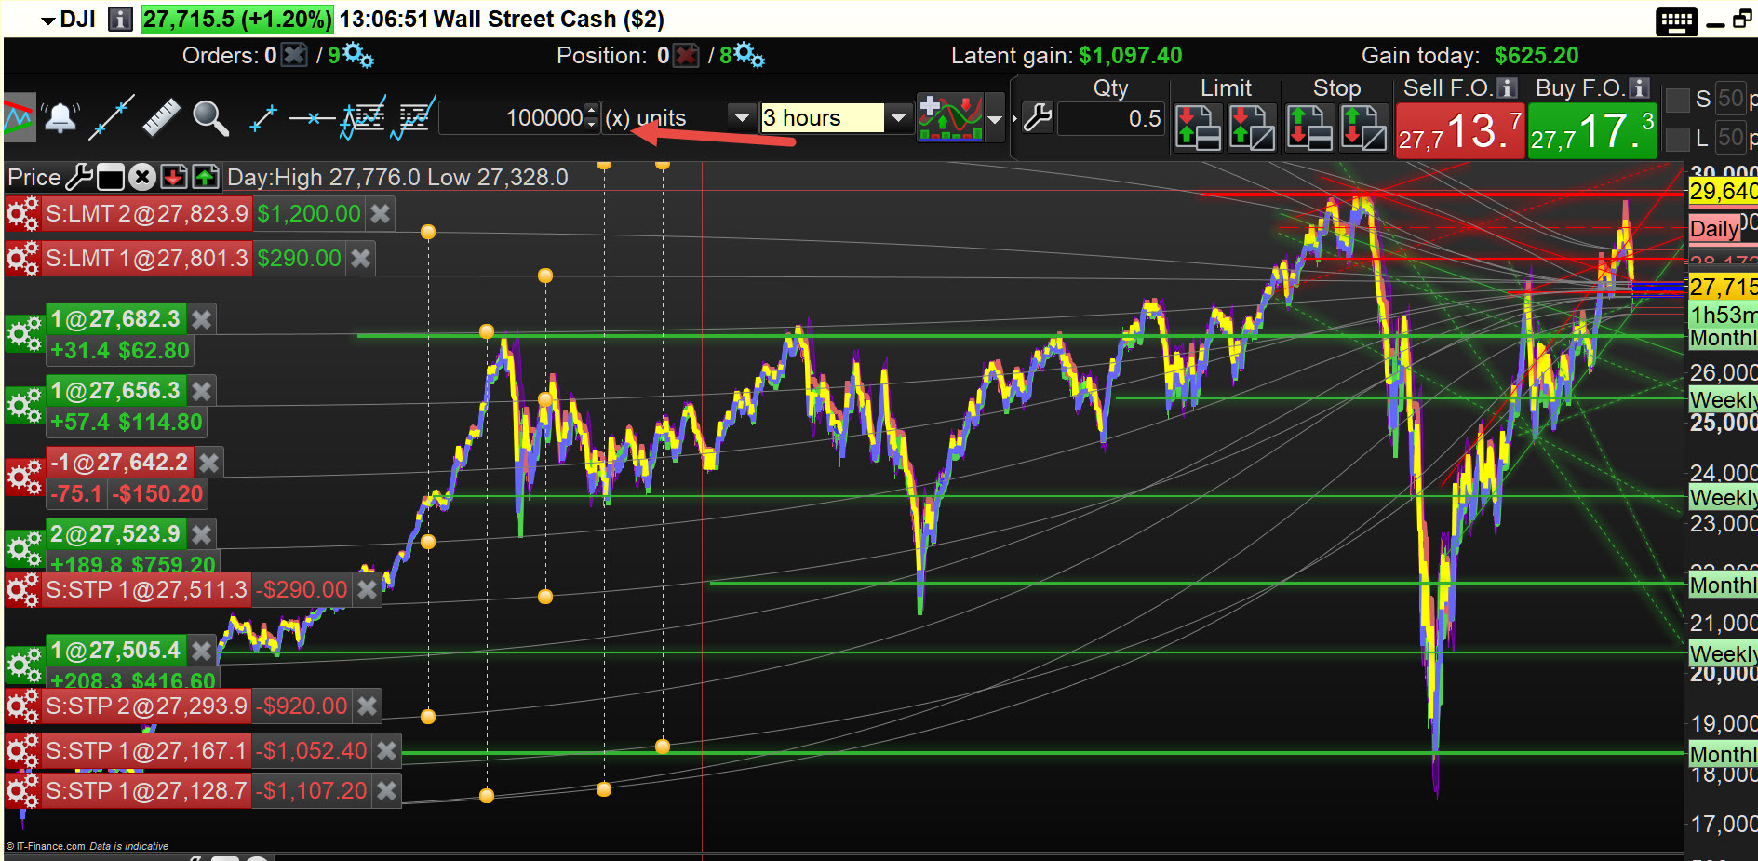The image size is (1758, 861).
Task: Move Price panel up with green arrow
Action: tap(206, 177)
